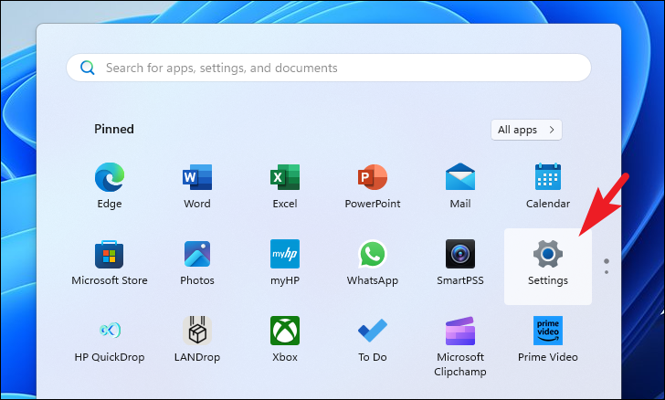Open the Settings gear app
665x400 pixels.
coord(548,267)
